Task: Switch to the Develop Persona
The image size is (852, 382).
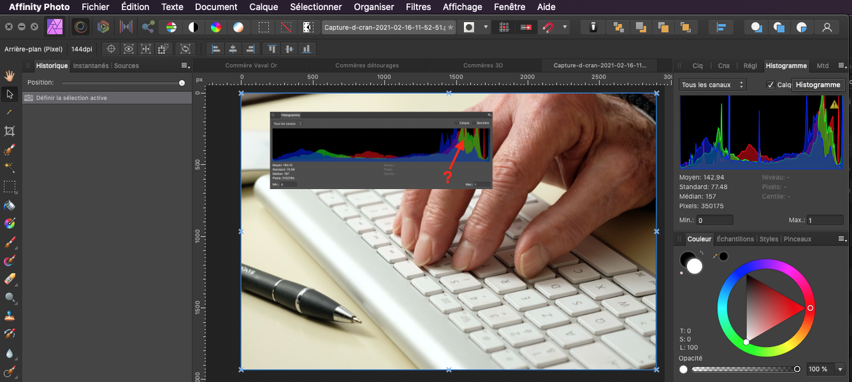Action: (103, 27)
